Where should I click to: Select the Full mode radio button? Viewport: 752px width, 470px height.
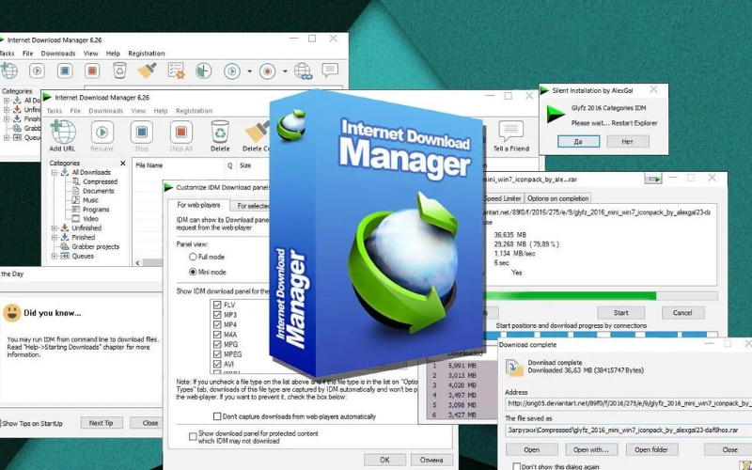(x=193, y=257)
